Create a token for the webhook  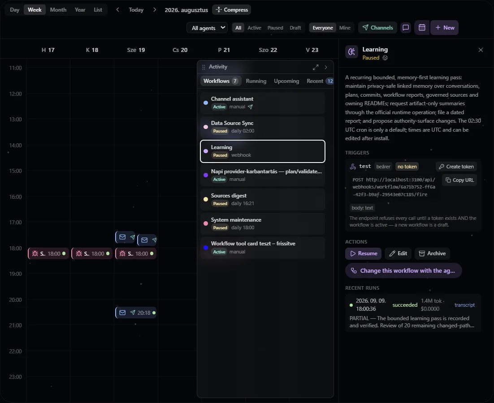[x=456, y=167]
